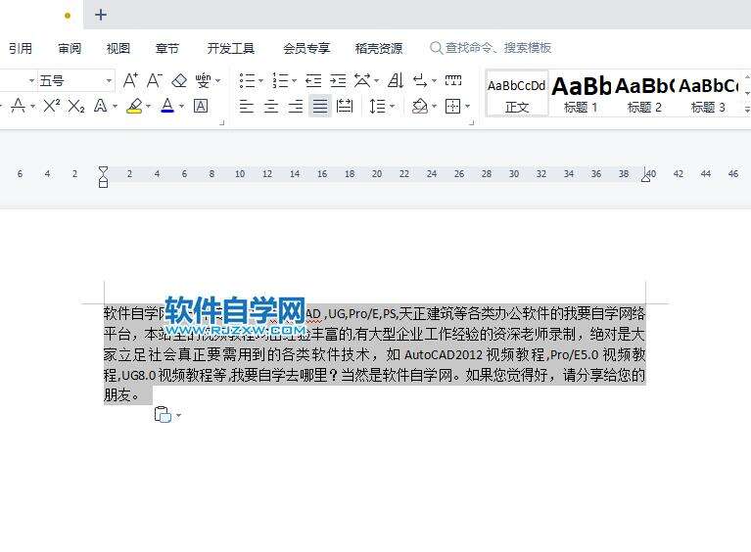
Task: Open shading color dropdown arrow
Action: 435,106
